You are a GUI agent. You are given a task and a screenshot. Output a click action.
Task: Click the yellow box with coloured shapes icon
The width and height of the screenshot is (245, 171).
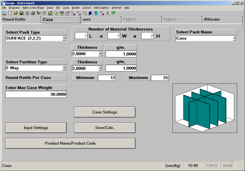coord(62,13)
